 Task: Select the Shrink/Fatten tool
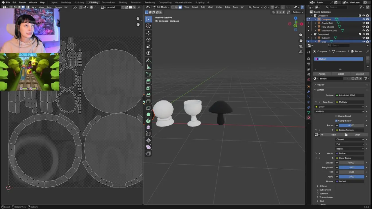(148, 140)
